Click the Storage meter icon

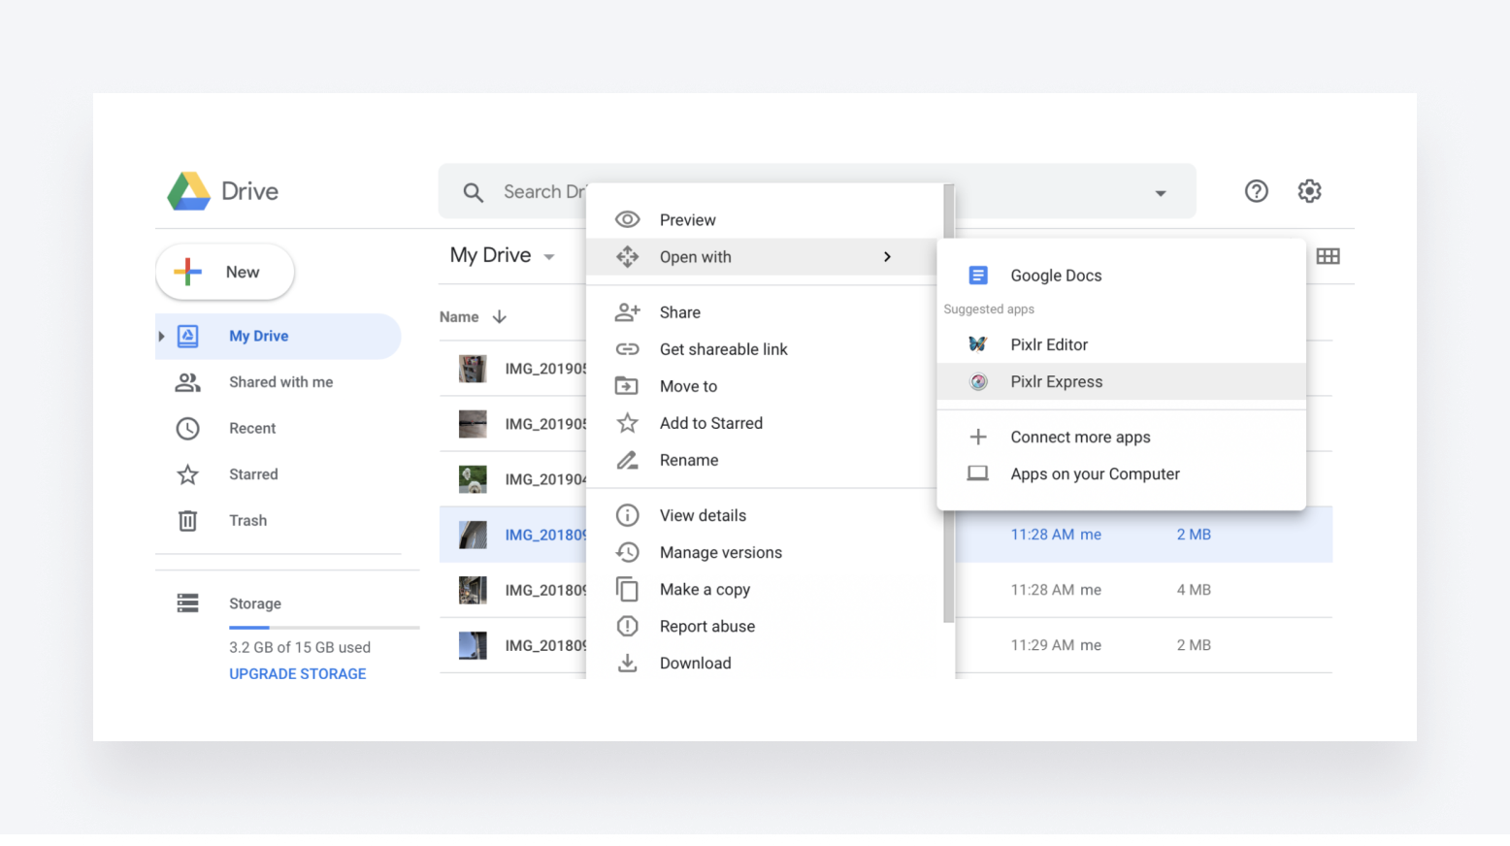188,602
